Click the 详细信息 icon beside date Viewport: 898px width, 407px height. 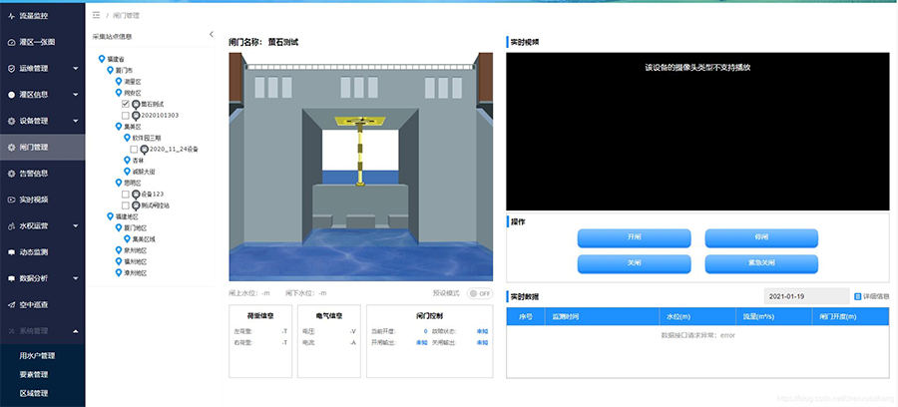coord(857,296)
